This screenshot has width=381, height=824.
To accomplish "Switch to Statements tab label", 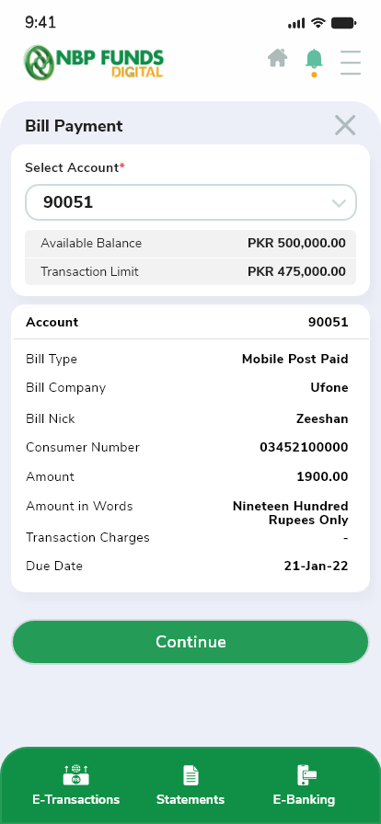I will (x=190, y=799).
